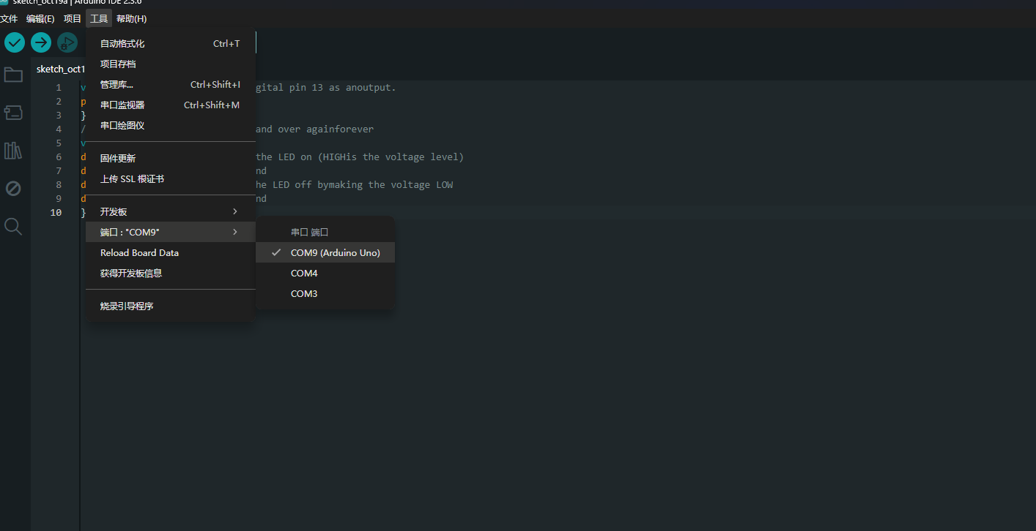The width and height of the screenshot is (1036, 531).
Task: Expand the 端口: "COM9" submenu
Action: [x=171, y=232]
